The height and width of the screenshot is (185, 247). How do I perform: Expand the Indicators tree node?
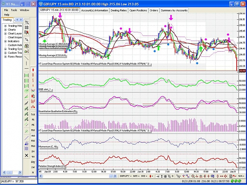[6, 41]
